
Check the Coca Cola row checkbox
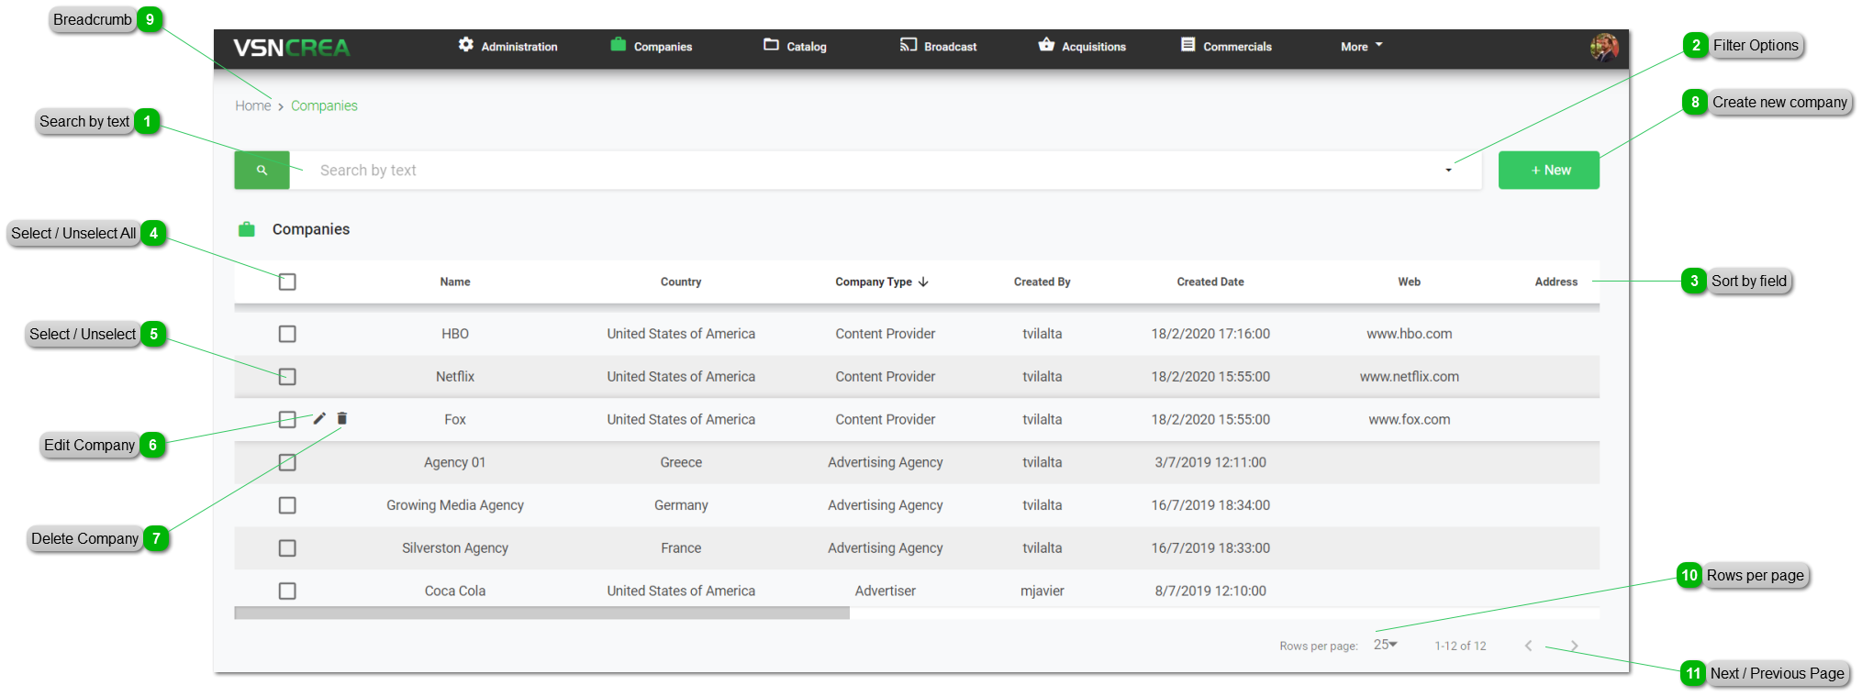coord(287,591)
